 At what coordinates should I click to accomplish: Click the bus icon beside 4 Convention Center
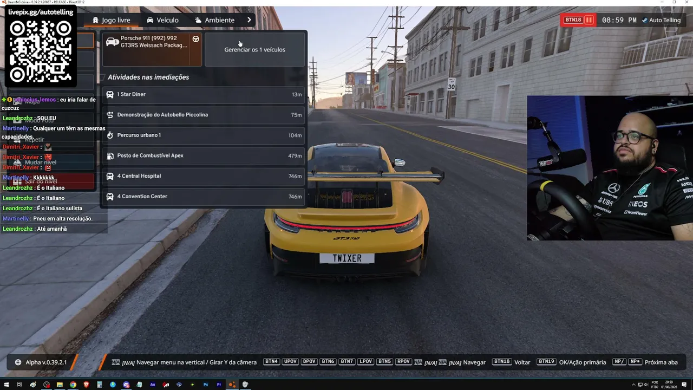tap(110, 197)
